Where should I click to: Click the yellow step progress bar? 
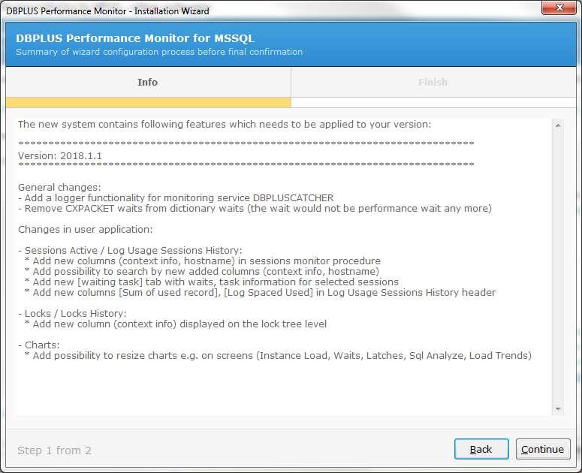tap(149, 102)
